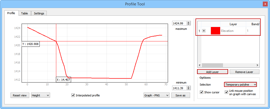Uncheck Link mouse position with canvas
The height and width of the screenshot is (109, 270).
pos(227,92)
